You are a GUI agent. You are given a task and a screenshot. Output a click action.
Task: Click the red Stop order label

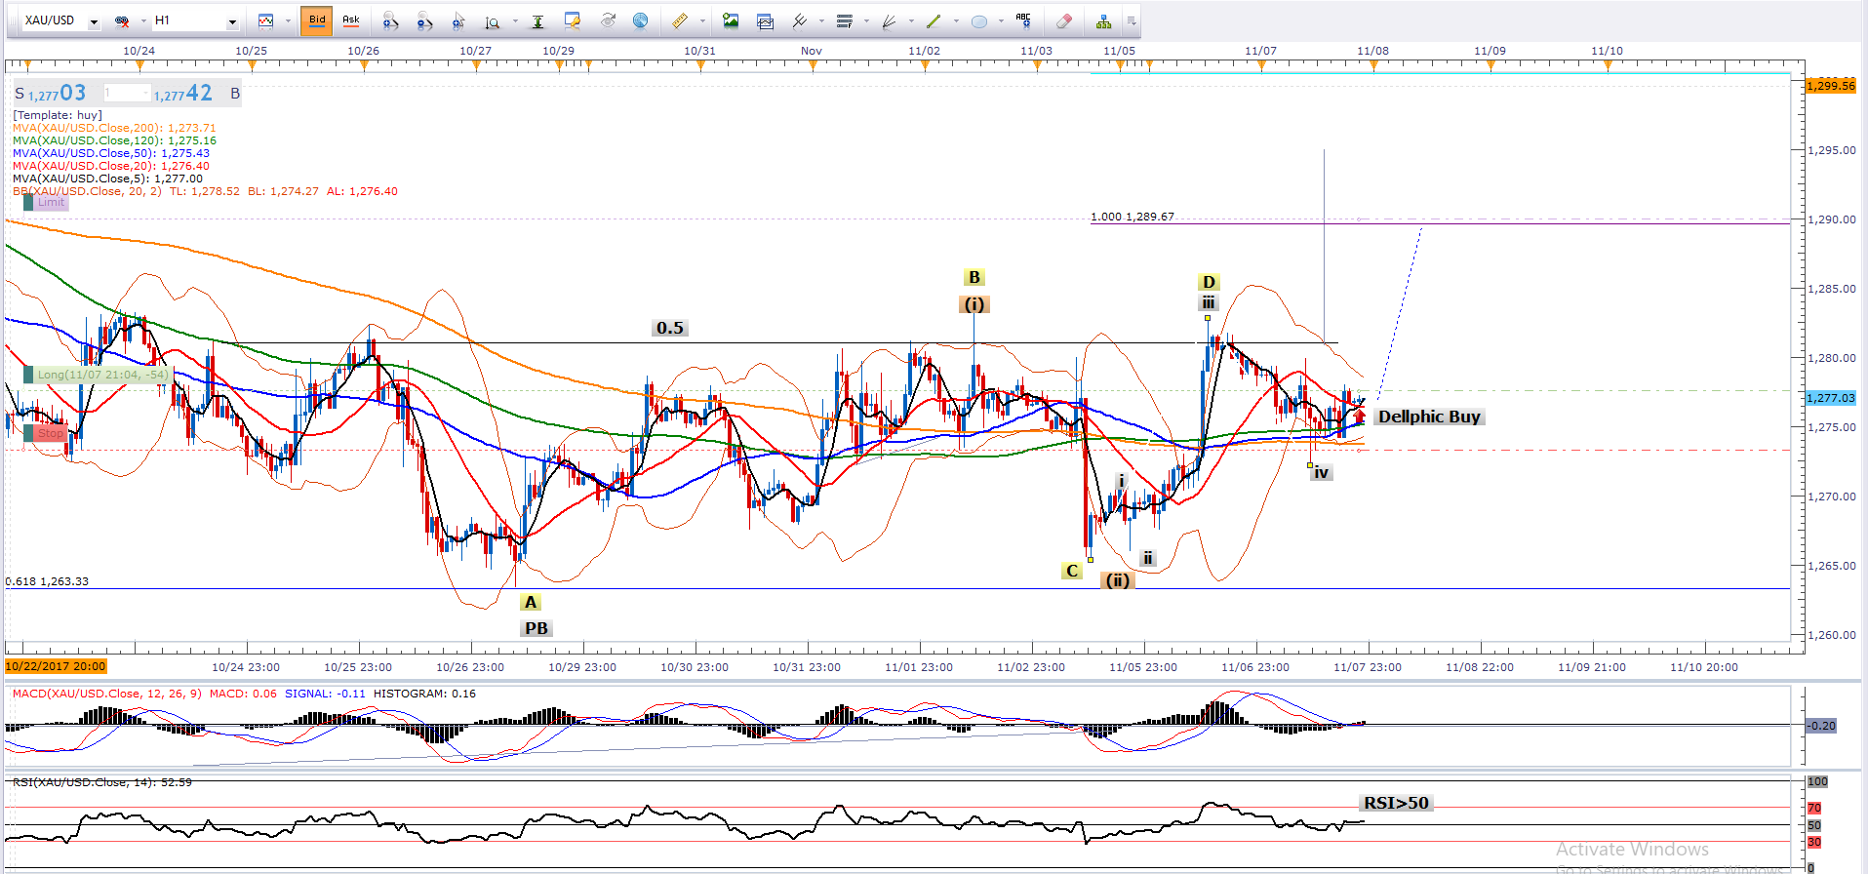(x=49, y=433)
